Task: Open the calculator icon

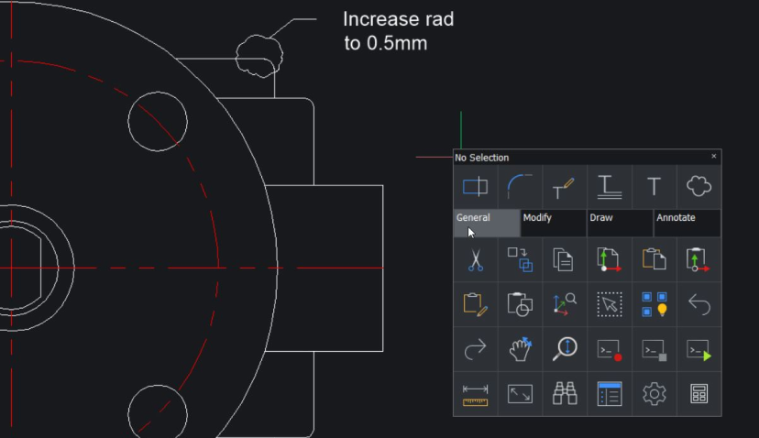Action: (699, 394)
